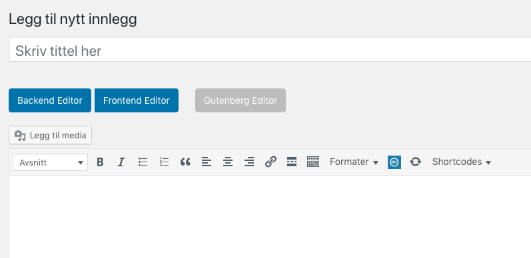Expand the Formater dropdown menu

click(x=354, y=162)
